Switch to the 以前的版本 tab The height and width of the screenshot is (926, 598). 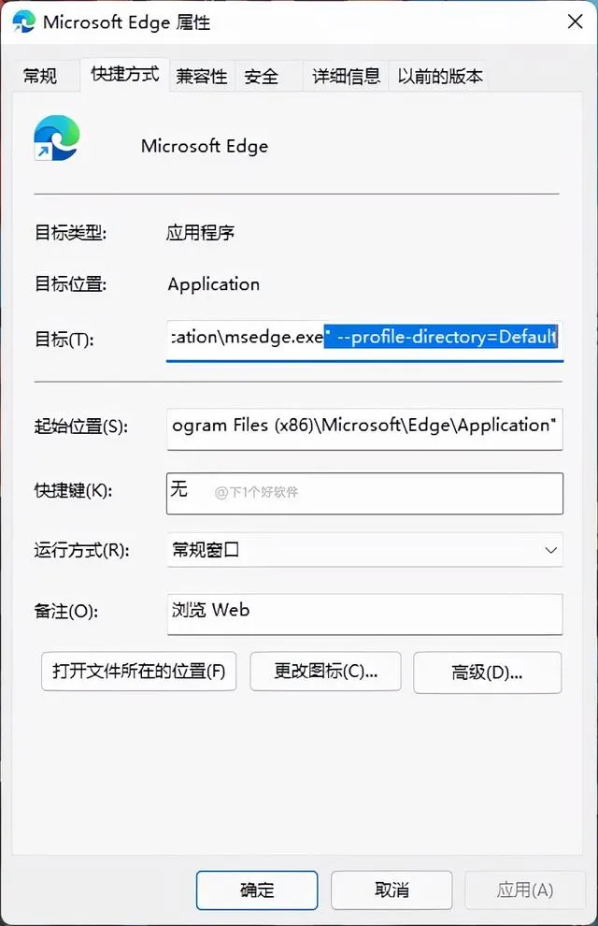pos(440,76)
